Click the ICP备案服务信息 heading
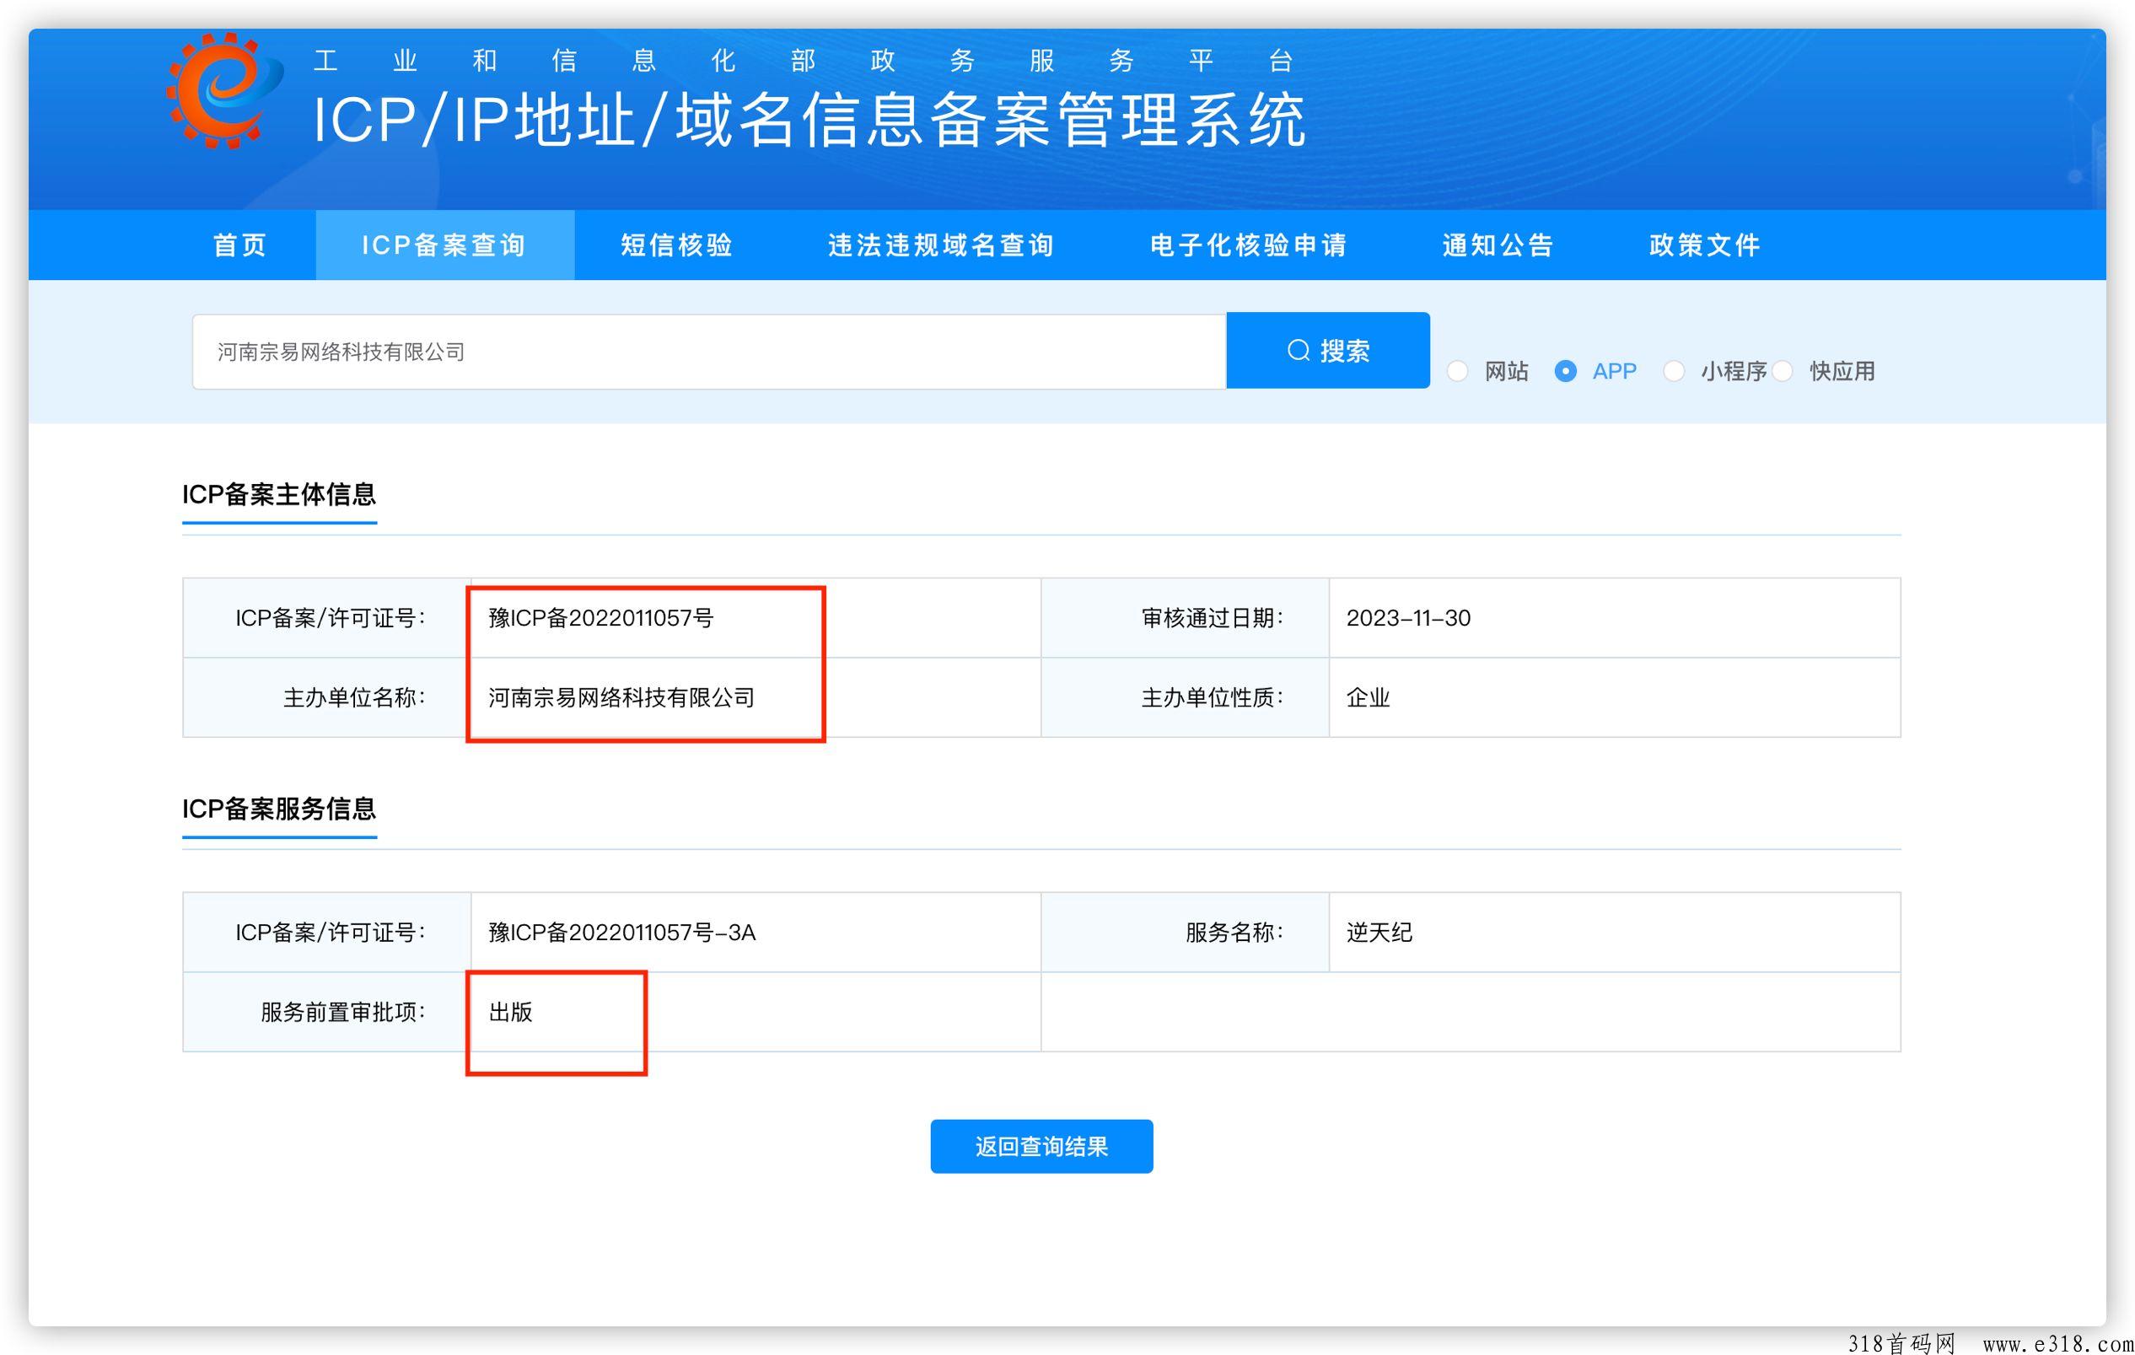This screenshot has height=1355, width=2135. (279, 808)
